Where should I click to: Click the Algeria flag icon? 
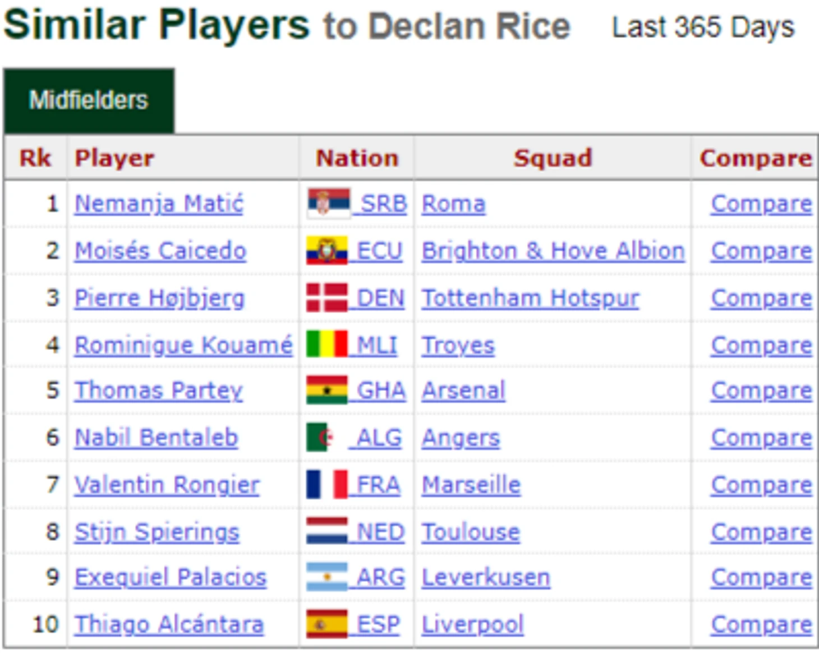[322, 437]
